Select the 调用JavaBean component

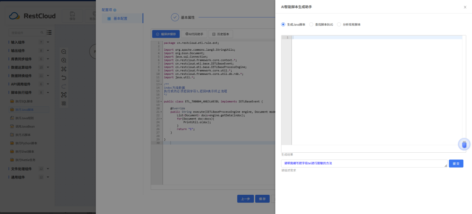pos(23,126)
